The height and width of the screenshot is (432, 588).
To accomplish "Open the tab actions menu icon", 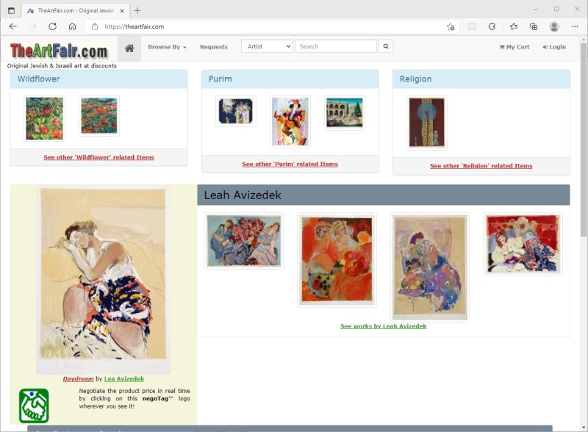I will pos(11,10).
